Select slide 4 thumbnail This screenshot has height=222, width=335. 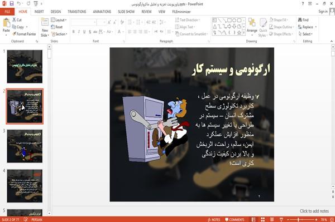pyautogui.click(x=25, y=186)
